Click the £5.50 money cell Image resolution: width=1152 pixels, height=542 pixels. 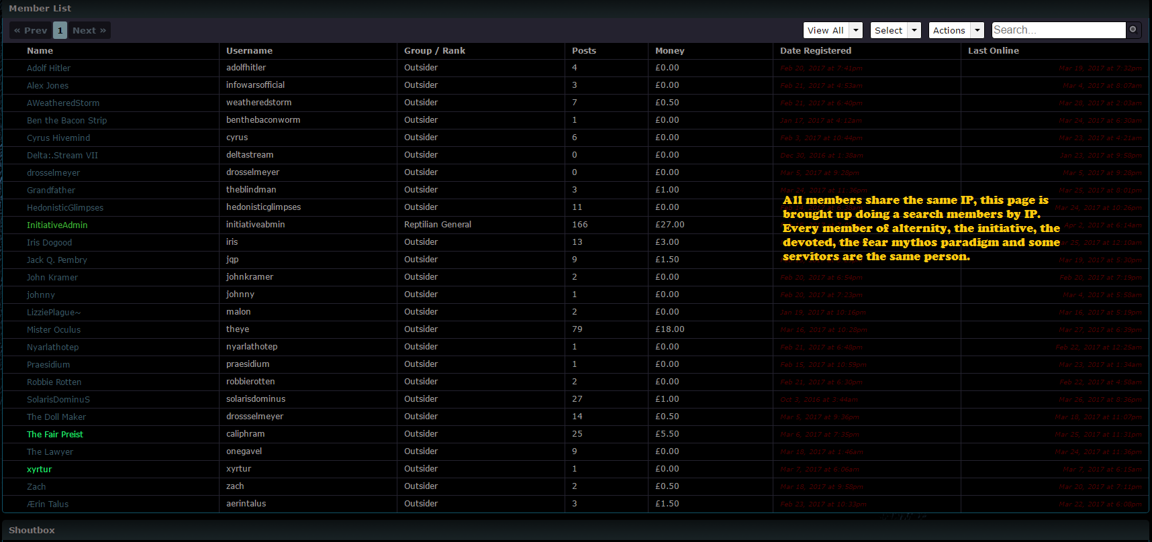coord(667,434)
